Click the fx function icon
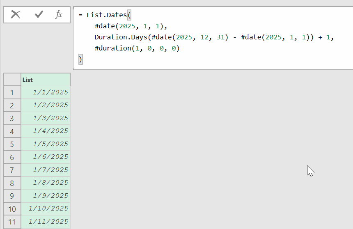 coord(59,14)
